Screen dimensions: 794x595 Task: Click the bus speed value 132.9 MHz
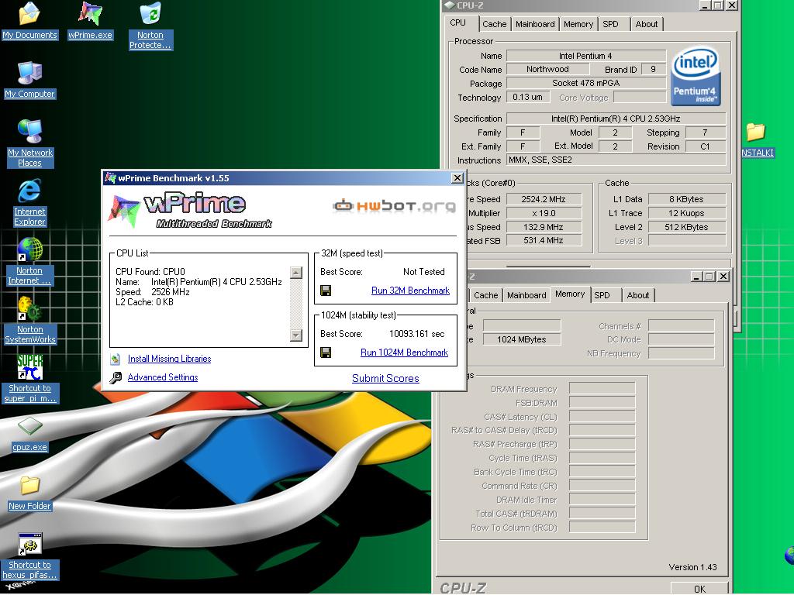544,227
